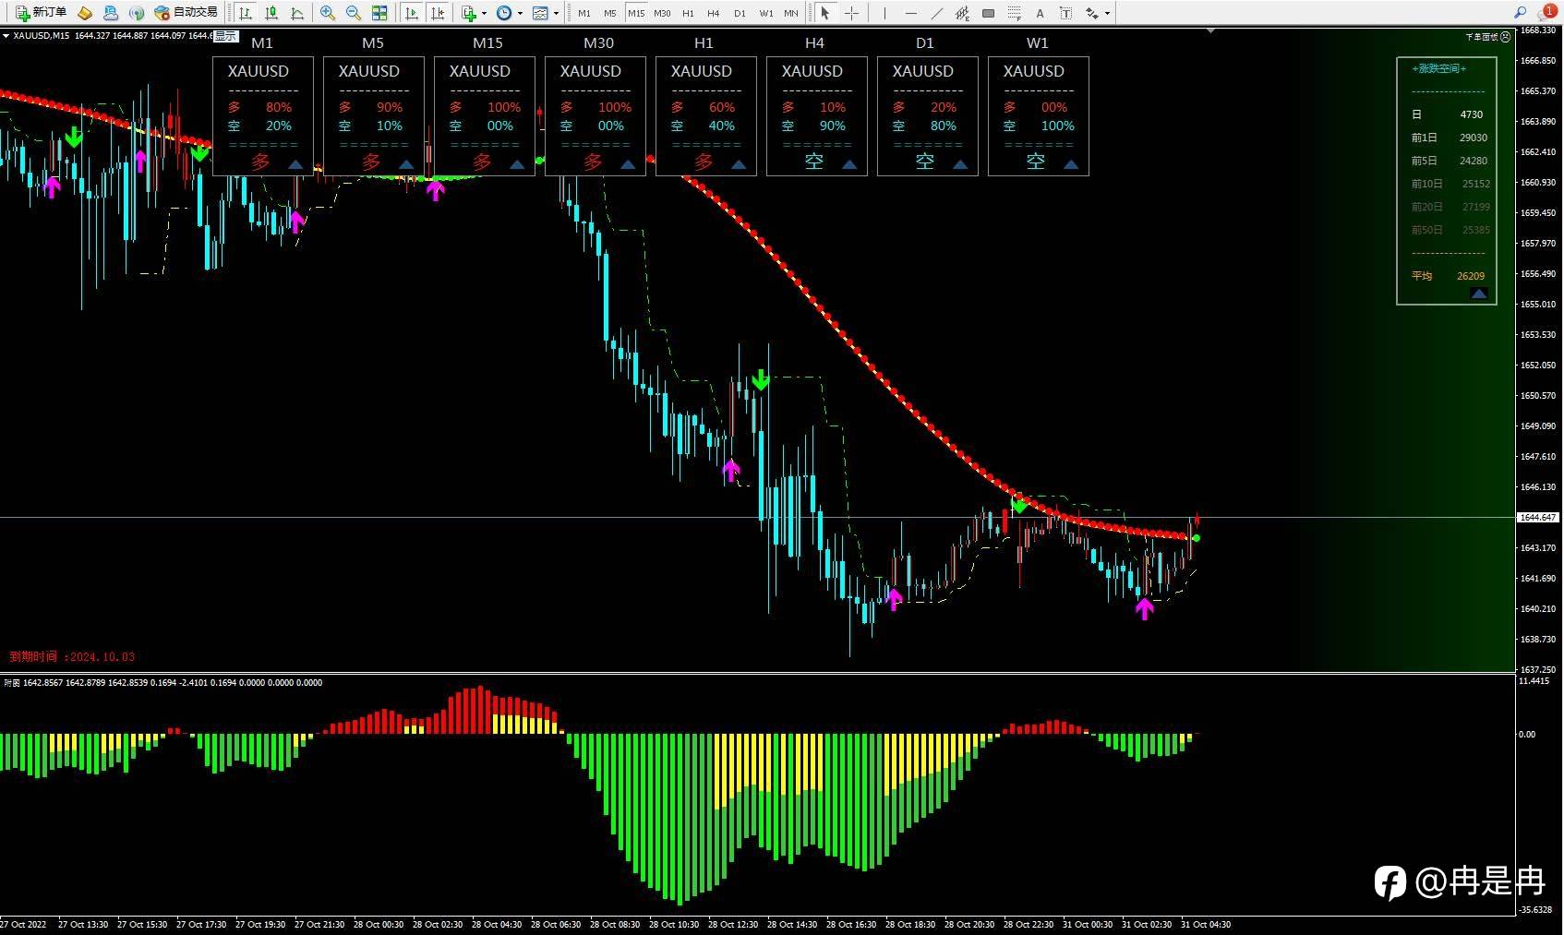The image size is (1564, 935).
Task: Select the crosshair tool
Action: pyautogui.click(x=851, y=13)
